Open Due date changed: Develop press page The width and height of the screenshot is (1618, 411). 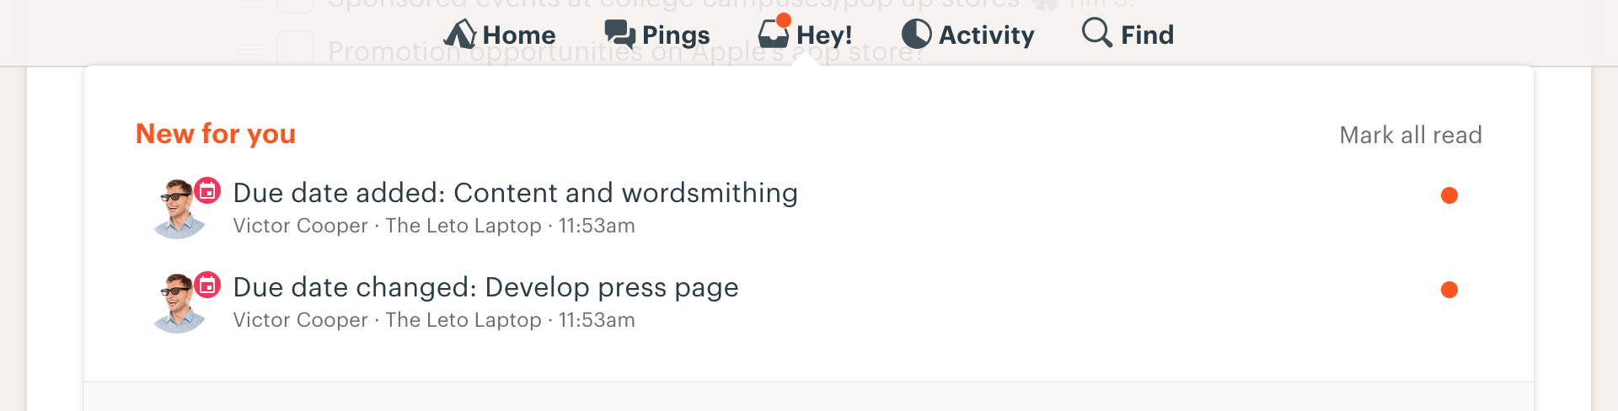pyautogui.click(x=485, y=287)
